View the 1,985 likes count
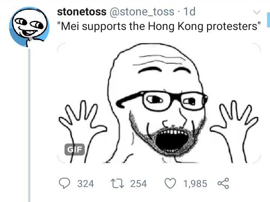 tap(195, 184)
